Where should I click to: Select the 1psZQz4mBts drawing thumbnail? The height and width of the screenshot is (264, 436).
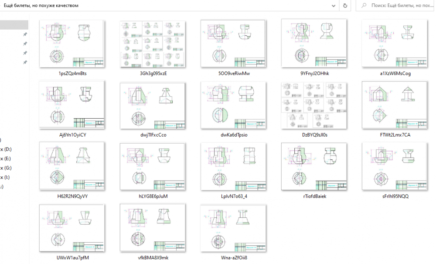72,43
